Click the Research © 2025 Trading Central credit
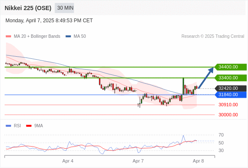 click(x=213, y=37)
